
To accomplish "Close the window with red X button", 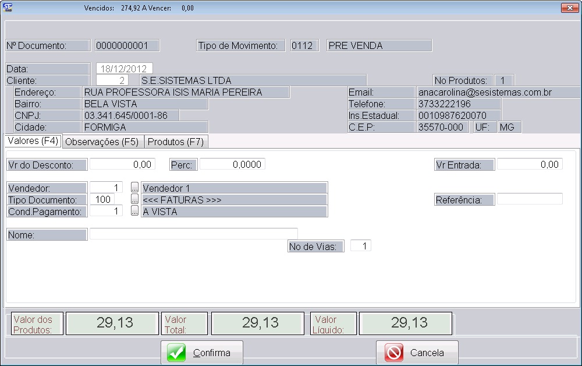I will pyautogui.click(x=568, y=8).
